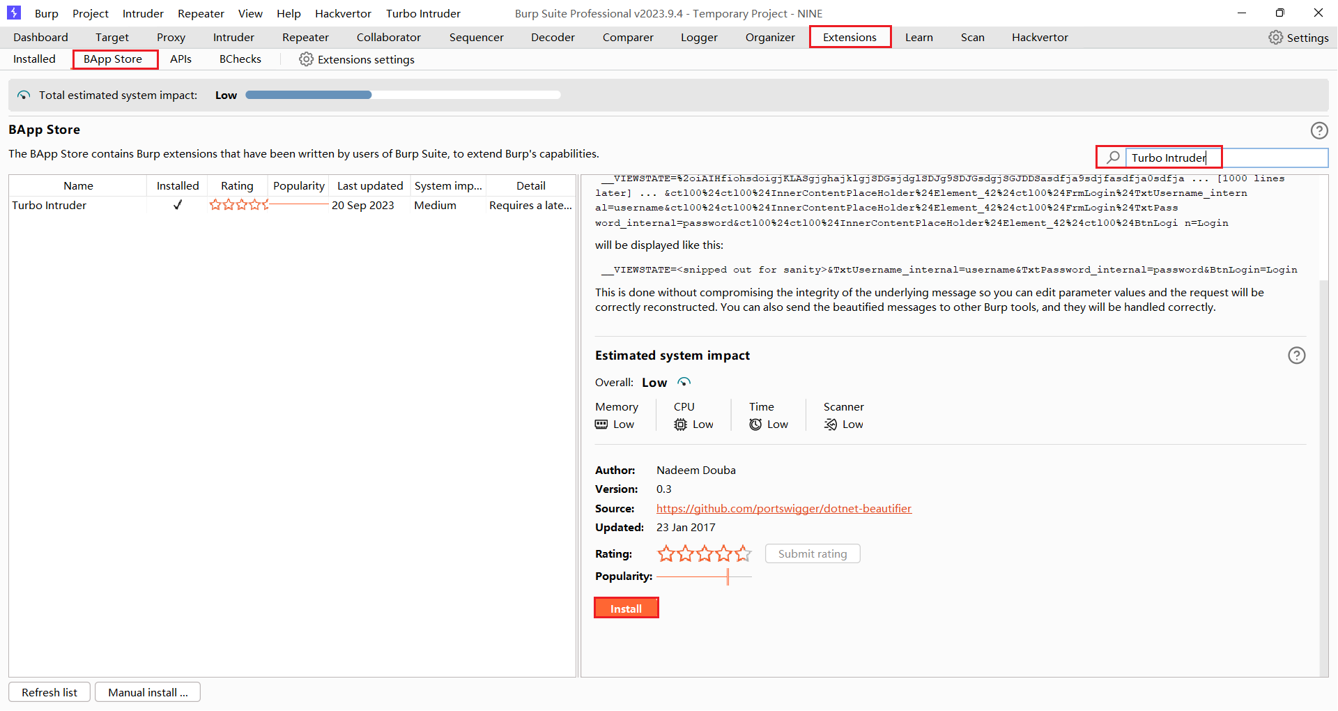The image size is (1338, 711).
Task: Click the Burp Suite logo icon
Action: pos(14,13)
